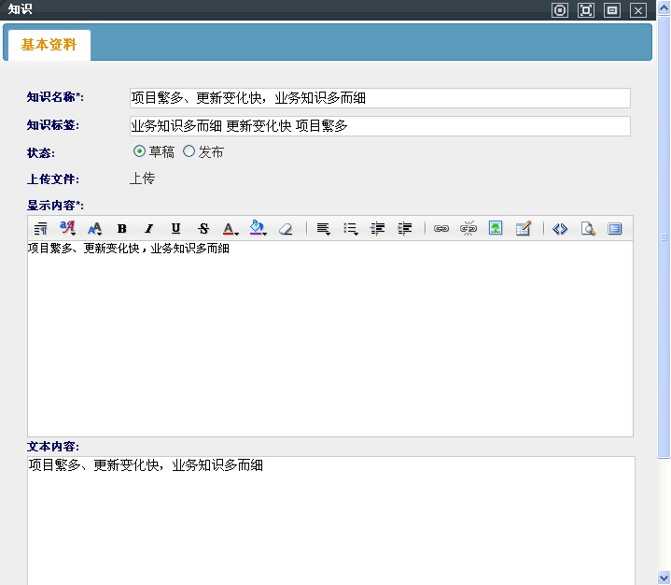Expand the text alignment dropdown
Image resolution: width=671 pixels, height=585 pixels.
pos(323,229)
